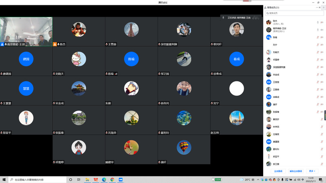Click speaking indicator 正在讲话 microphone icon
Viewport: 326px width, 183px height.
click(223, 17)
